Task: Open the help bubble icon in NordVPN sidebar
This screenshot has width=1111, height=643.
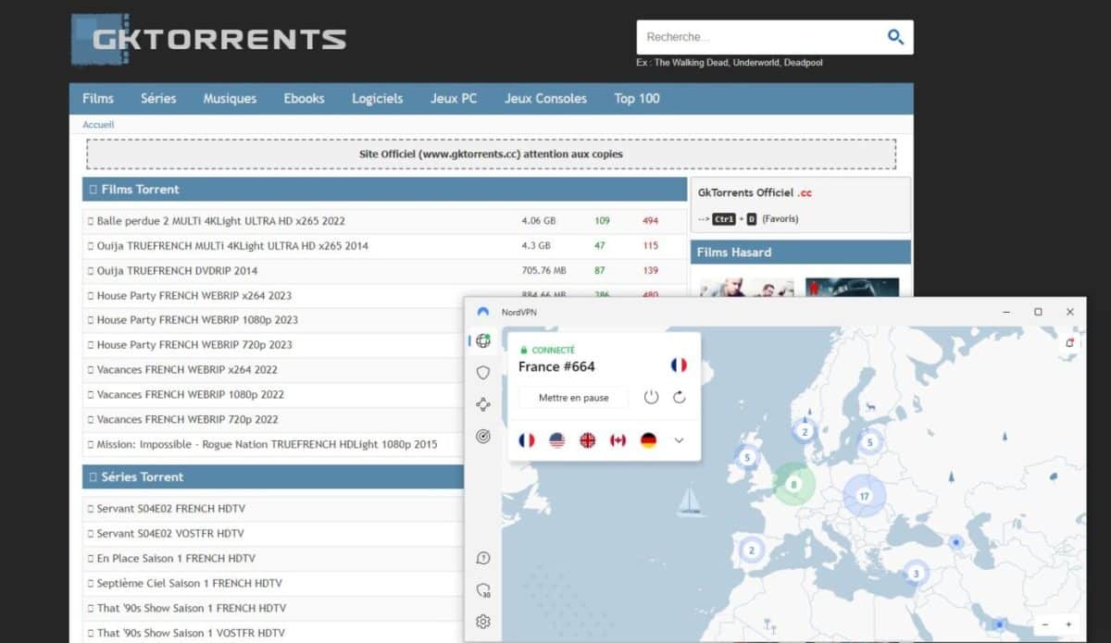Action: pyautogui.click(x=482, y=558)
